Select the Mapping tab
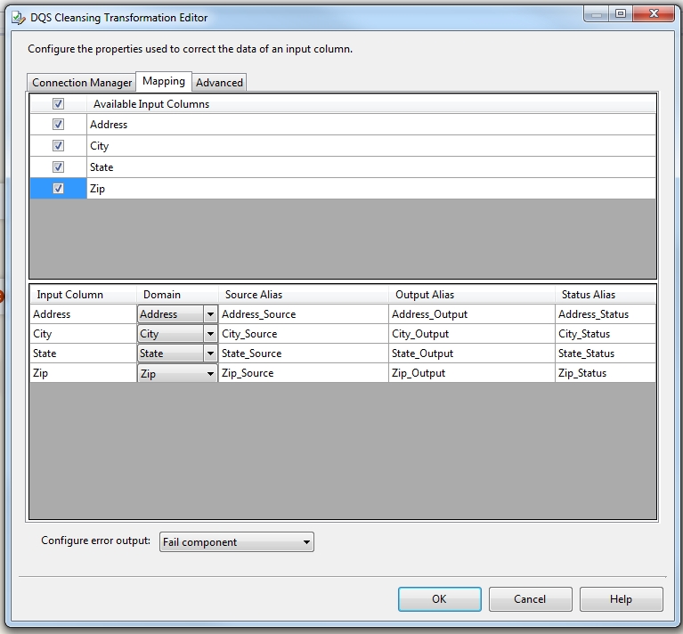Screen dimensions: 683x634 [164, 81]
